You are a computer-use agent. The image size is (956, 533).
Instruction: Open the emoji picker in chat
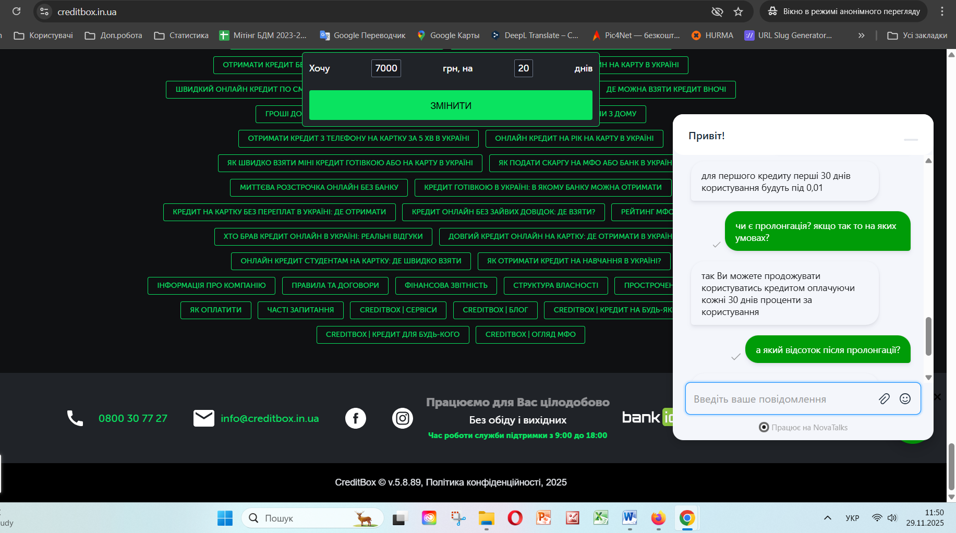[x=905, y=399]
